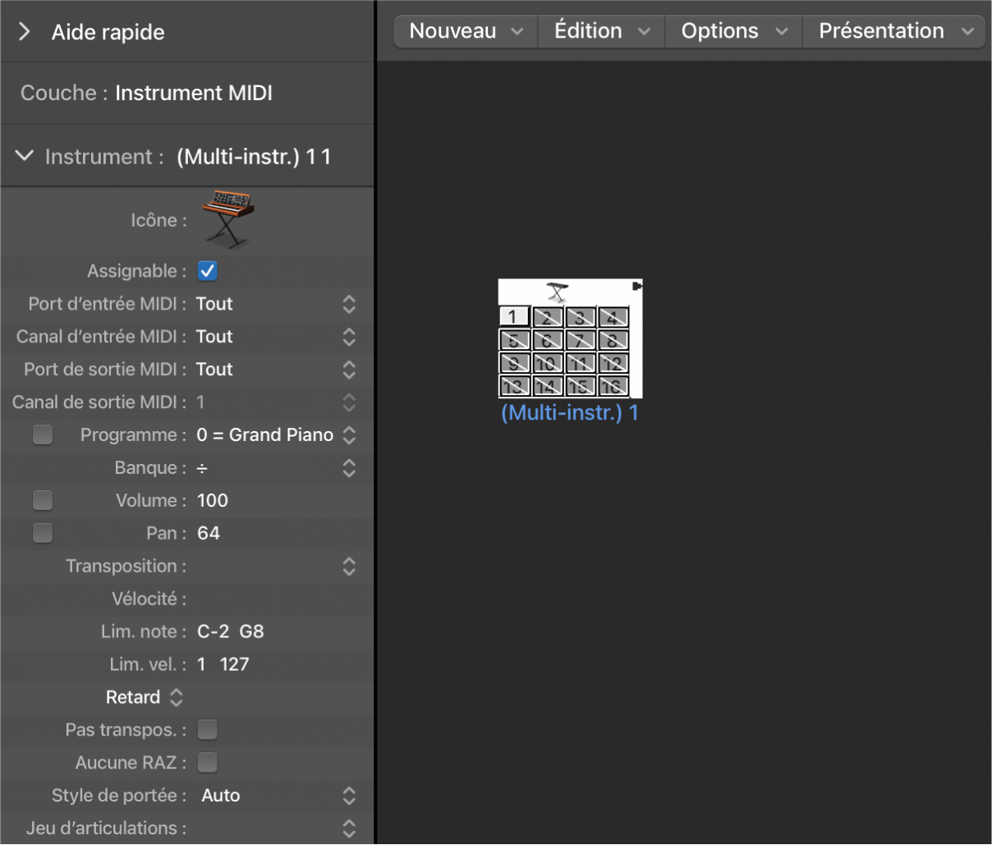Click the high note limit G8
This screenshot has height=845, width=992.
(x=252, y=631)
